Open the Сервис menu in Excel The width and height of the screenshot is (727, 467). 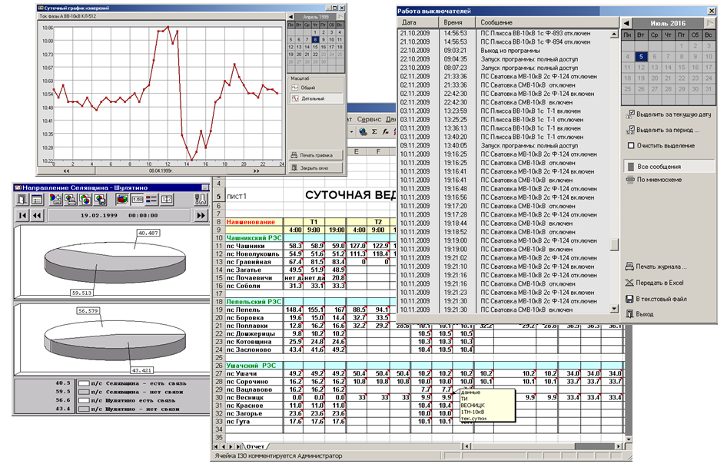(x=370, y=120)
